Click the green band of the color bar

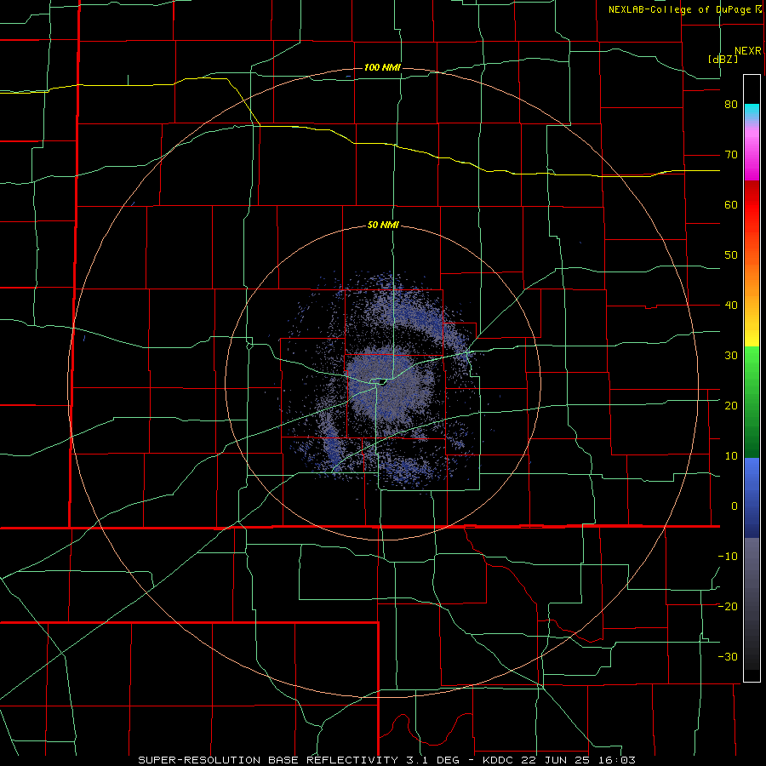[x=752, y=402]
